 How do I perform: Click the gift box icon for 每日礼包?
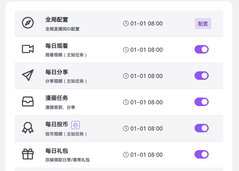tap(28, 154)
